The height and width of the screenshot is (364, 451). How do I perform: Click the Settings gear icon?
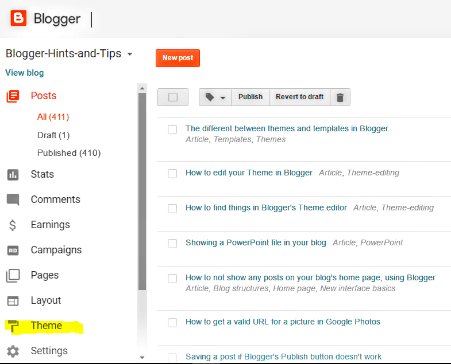(x=13, y=351)
